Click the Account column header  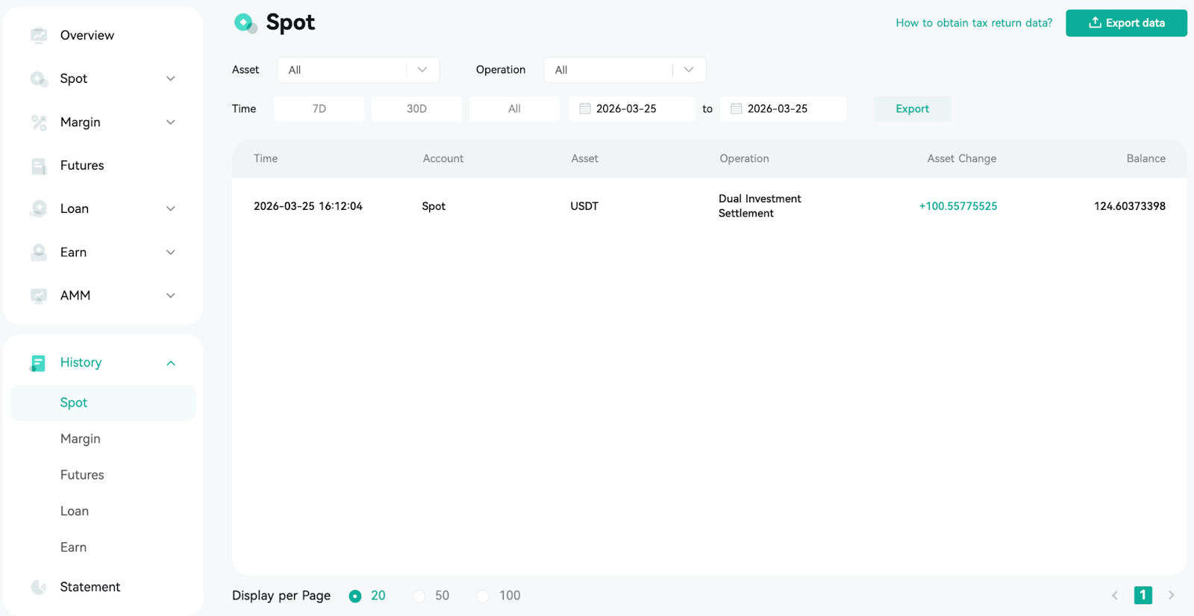tap(443, 158)
